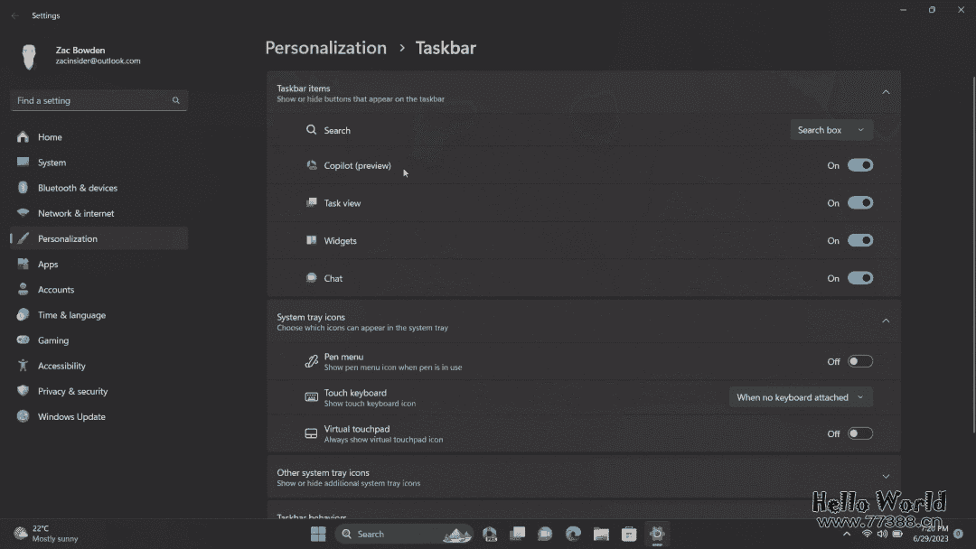The height and width of the screenshot is (549, 976).
Task: Click the Personalization breadcrumb link
Action: (325, 48)
